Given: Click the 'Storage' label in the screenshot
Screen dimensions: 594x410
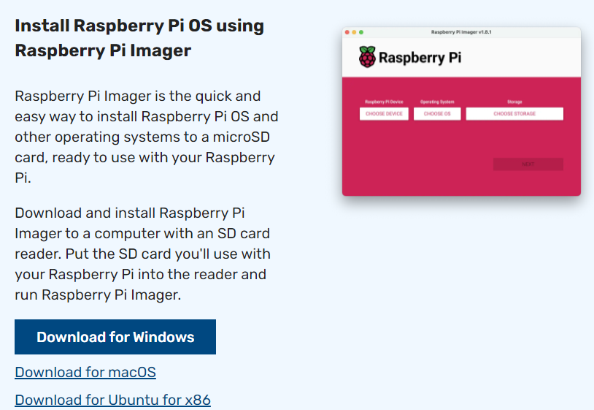Looking at the screenshot, I should tap(514, 102).
